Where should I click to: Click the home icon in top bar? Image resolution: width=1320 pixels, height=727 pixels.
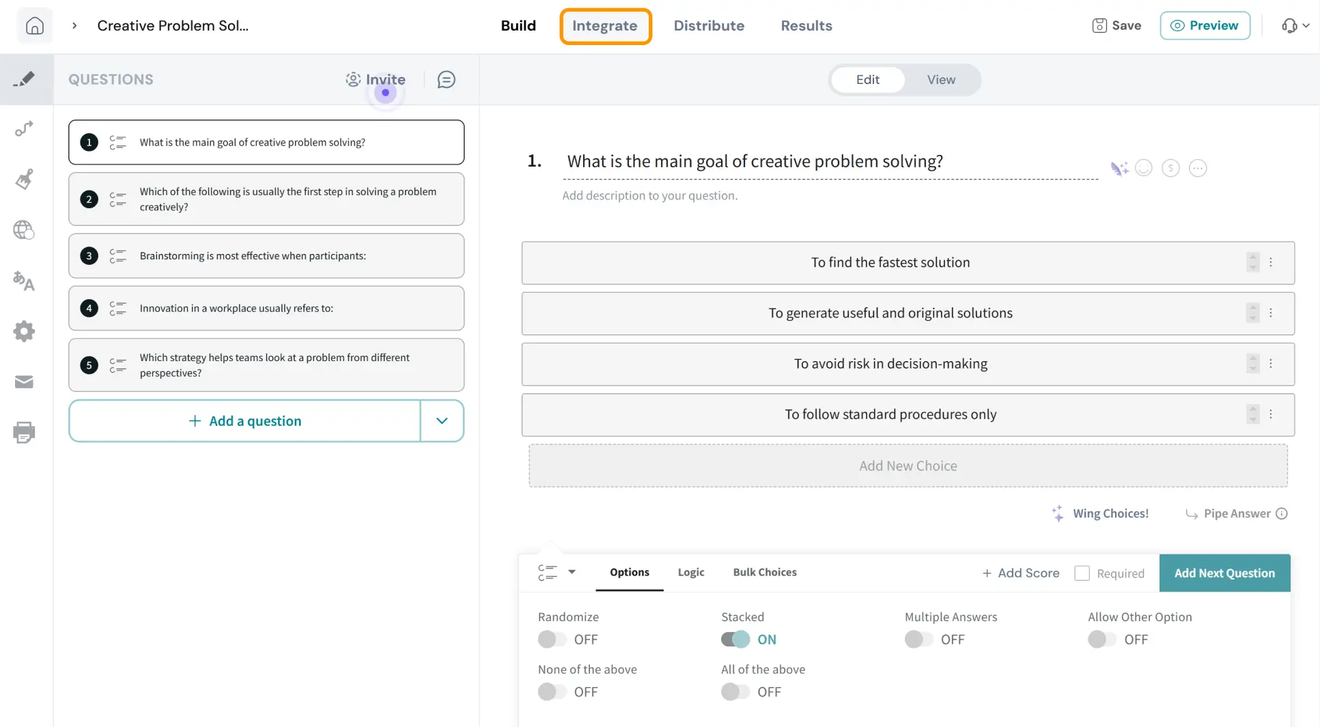(34, 26)
